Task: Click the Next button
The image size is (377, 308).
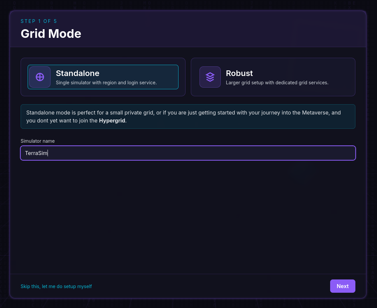Action: tap(343, 286)
